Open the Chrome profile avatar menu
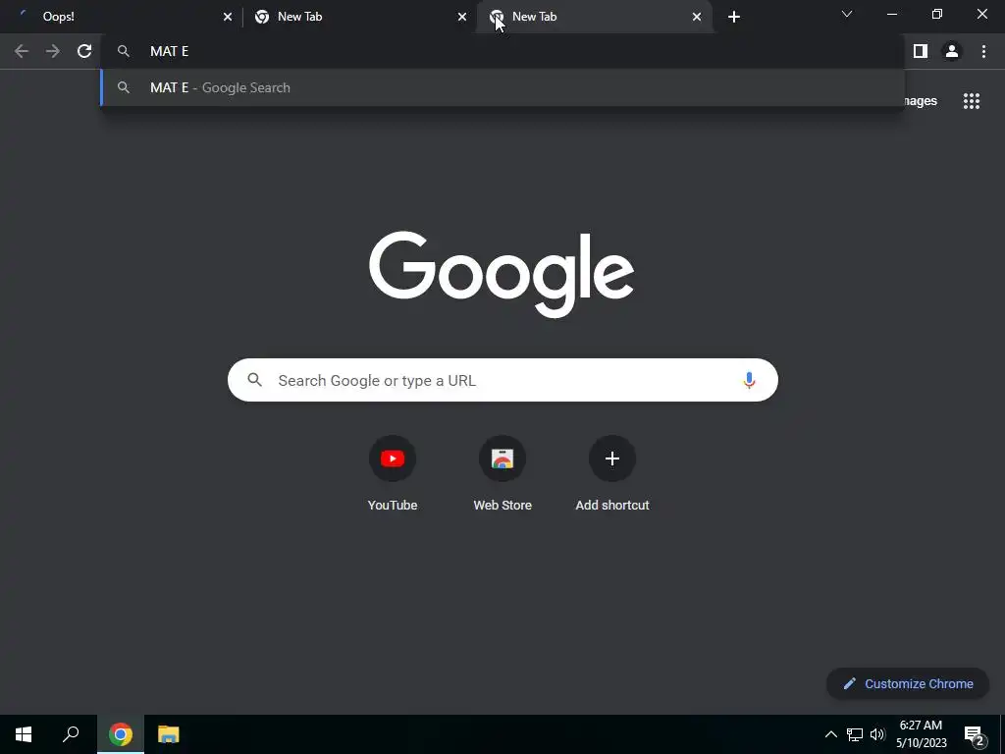This screenshot has height=754, width=1005. pos(952,51)
